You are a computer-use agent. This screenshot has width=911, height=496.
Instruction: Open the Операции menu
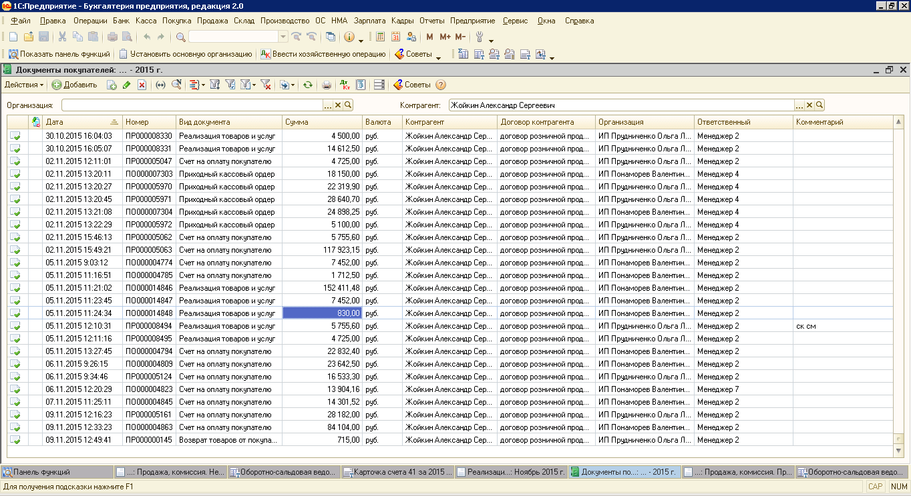click(90, 21)
